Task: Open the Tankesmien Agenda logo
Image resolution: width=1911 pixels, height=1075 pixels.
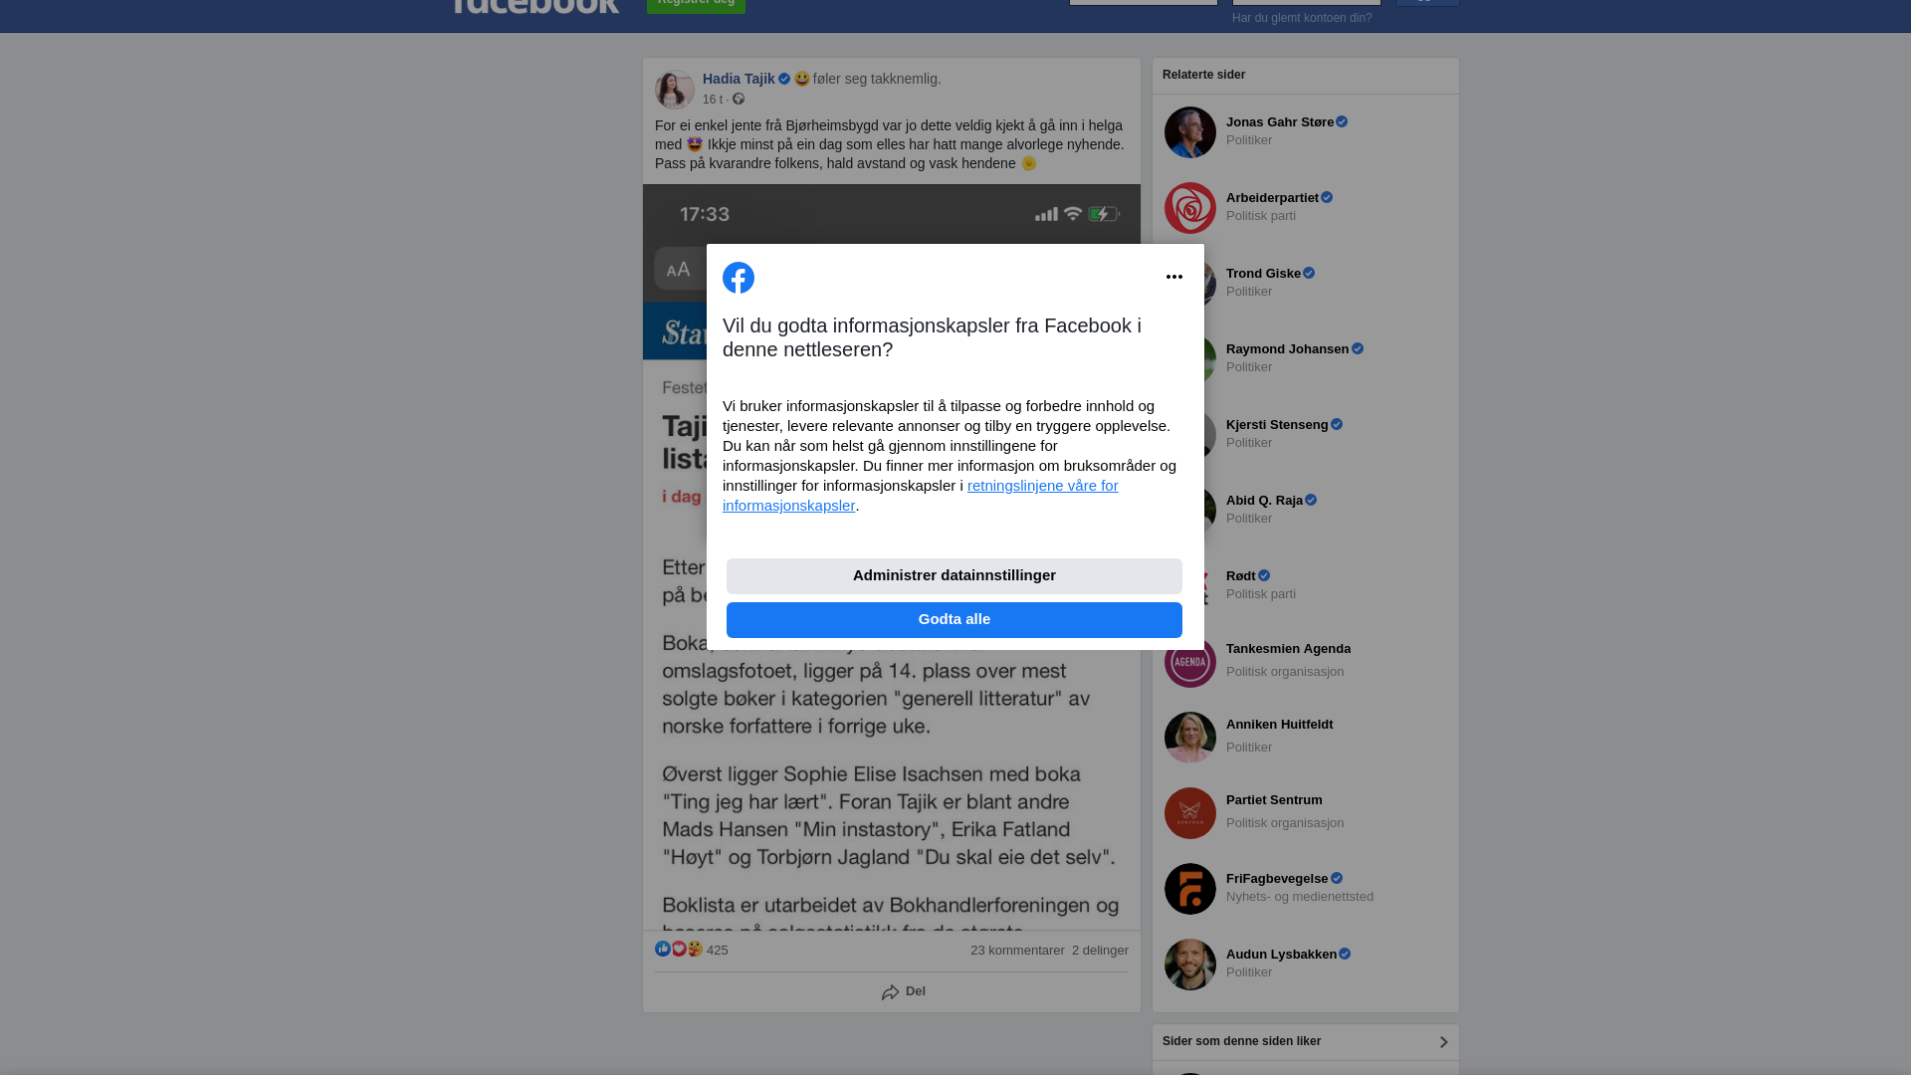Action: (1190, 662)
